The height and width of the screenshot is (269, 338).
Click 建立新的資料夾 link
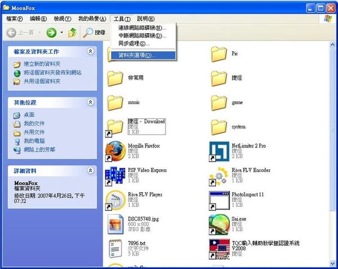coord(42,64)
